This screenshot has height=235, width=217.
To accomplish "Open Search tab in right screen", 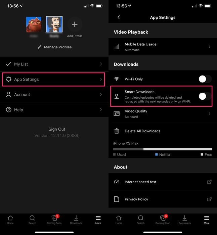I will (141, 220).
